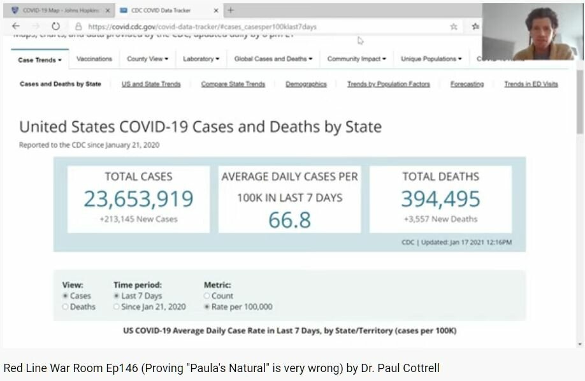585x381 pixels.
Task: Open the favorites list icon
Action: click(475, 27)
